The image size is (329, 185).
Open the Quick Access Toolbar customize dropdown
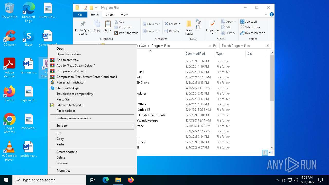click(96, 8)
